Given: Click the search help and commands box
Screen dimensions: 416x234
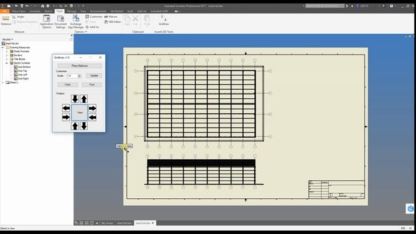Looking at the screenshot, I should click(x=325, y=6).
